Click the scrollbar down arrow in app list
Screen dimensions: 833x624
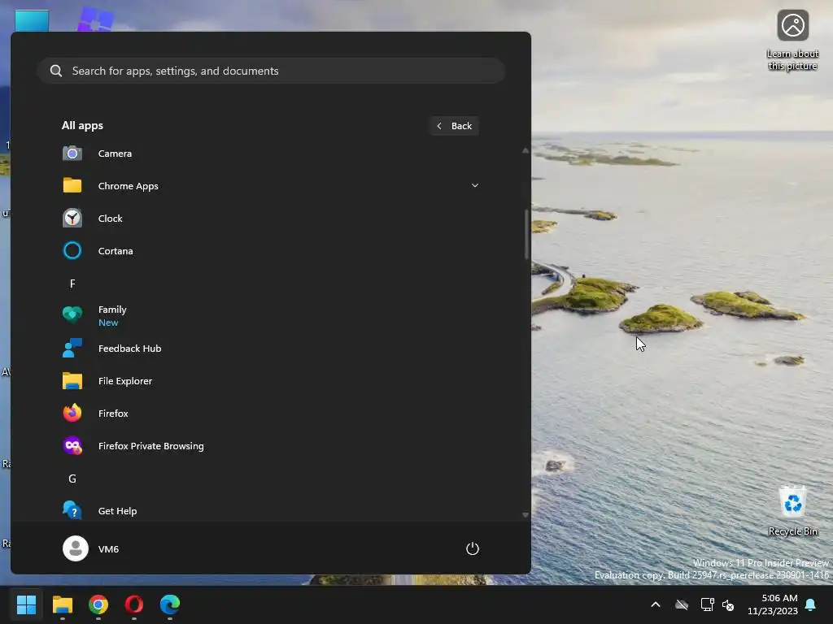(x=526, y=514)
